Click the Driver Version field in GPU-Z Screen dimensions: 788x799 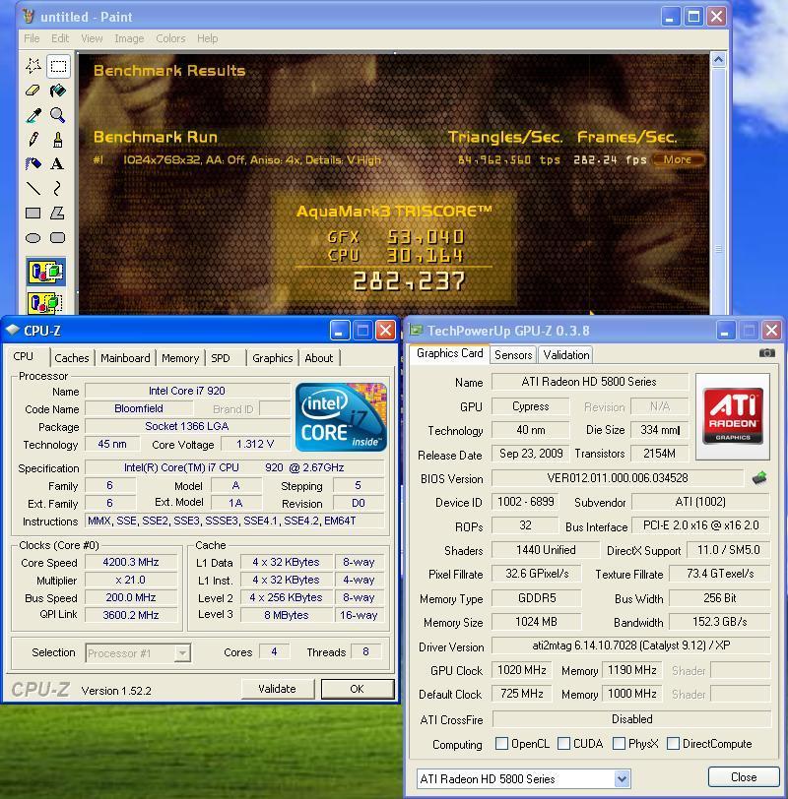[x=631, y=645]
